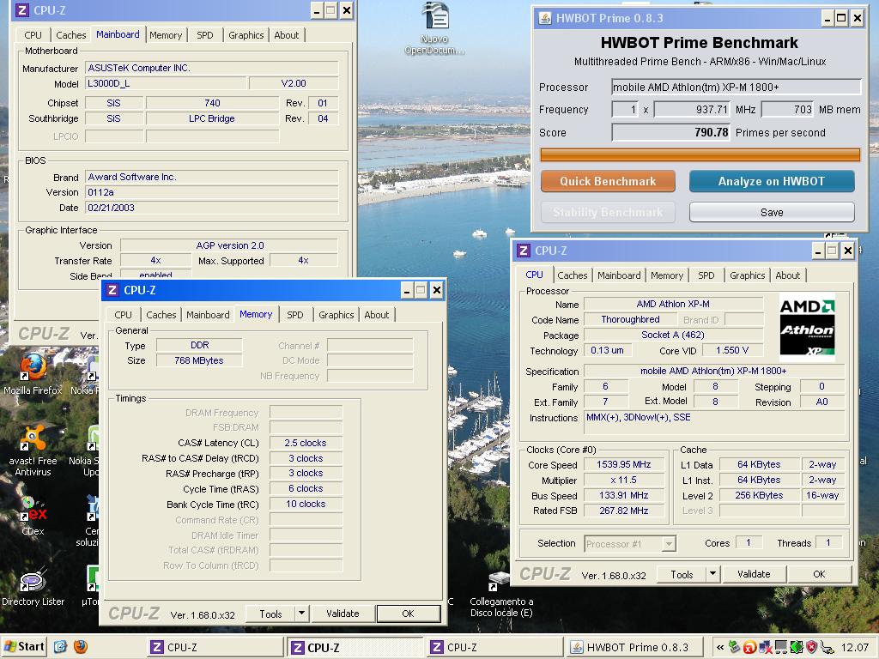
Task: Select the Caches tab in the Mainboard CPU-Z window
Action: click(71, 34)
